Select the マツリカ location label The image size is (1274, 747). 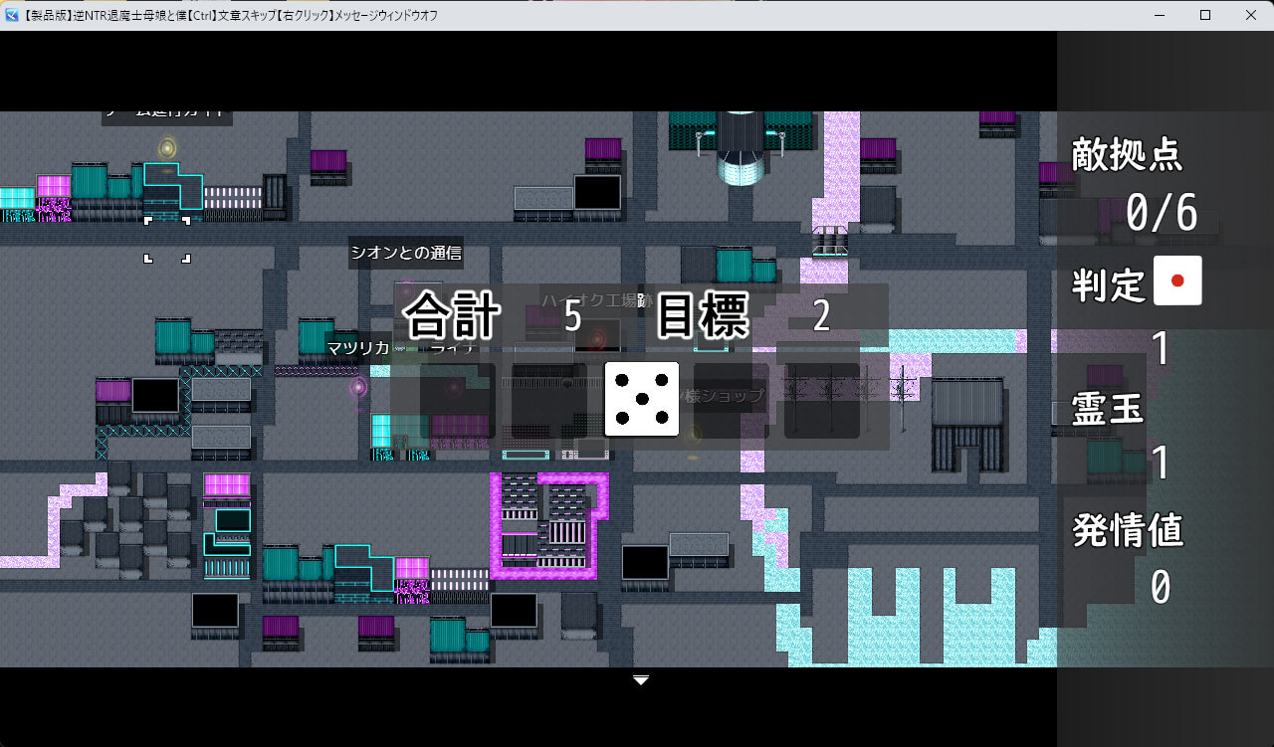tap(358, 348)
